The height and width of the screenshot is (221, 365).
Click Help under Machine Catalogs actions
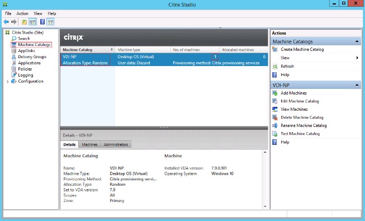point(285,75)
